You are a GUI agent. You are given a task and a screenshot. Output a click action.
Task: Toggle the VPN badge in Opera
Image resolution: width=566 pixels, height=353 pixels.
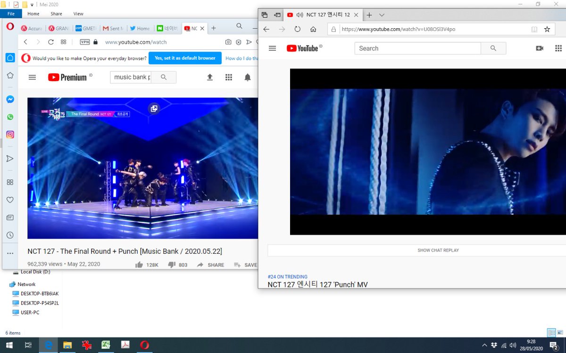85,42
